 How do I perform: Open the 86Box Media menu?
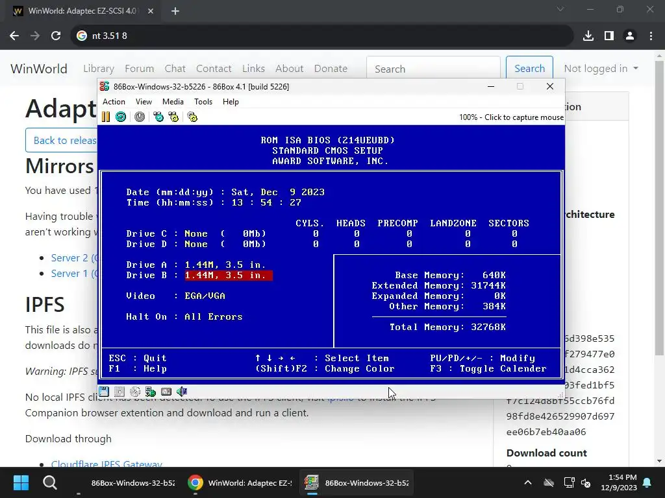pyautogui.click(x=173, y=102)
